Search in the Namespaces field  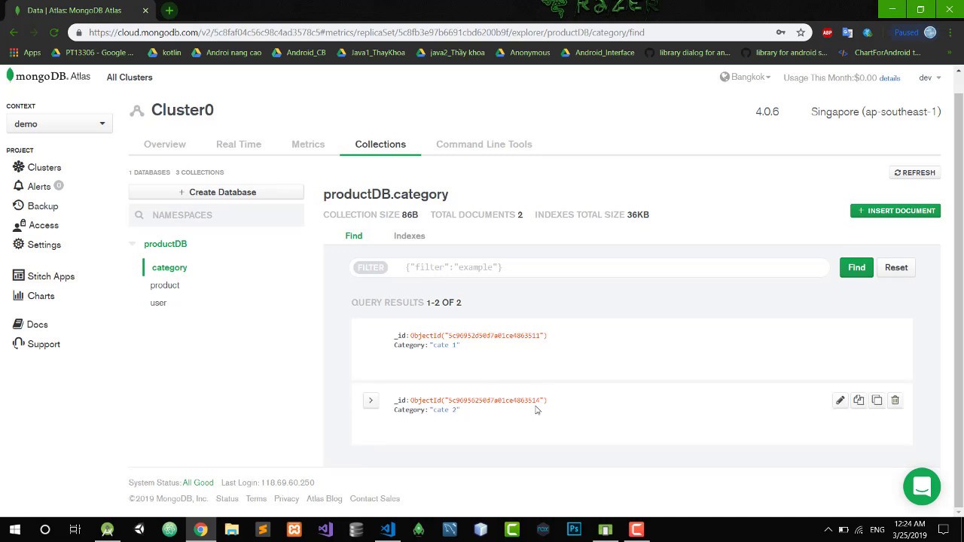(x=216, y=215)
